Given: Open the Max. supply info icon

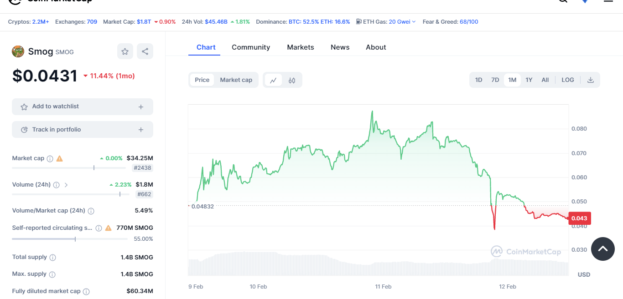Looking at the screenshot, I should pyautogui.click(x=52, y=274).
